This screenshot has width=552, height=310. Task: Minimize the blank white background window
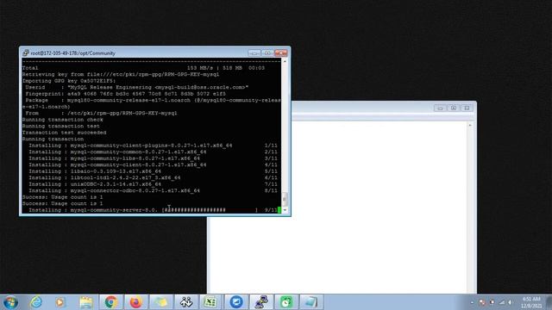click(440, 108)
